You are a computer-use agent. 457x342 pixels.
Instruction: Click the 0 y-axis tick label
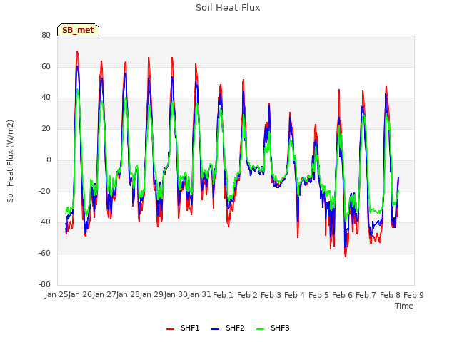pos(49,160)
